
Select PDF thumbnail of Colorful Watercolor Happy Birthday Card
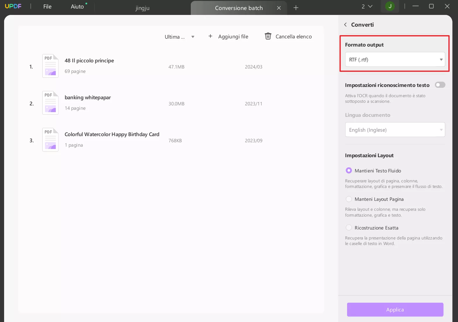point(50,140)
